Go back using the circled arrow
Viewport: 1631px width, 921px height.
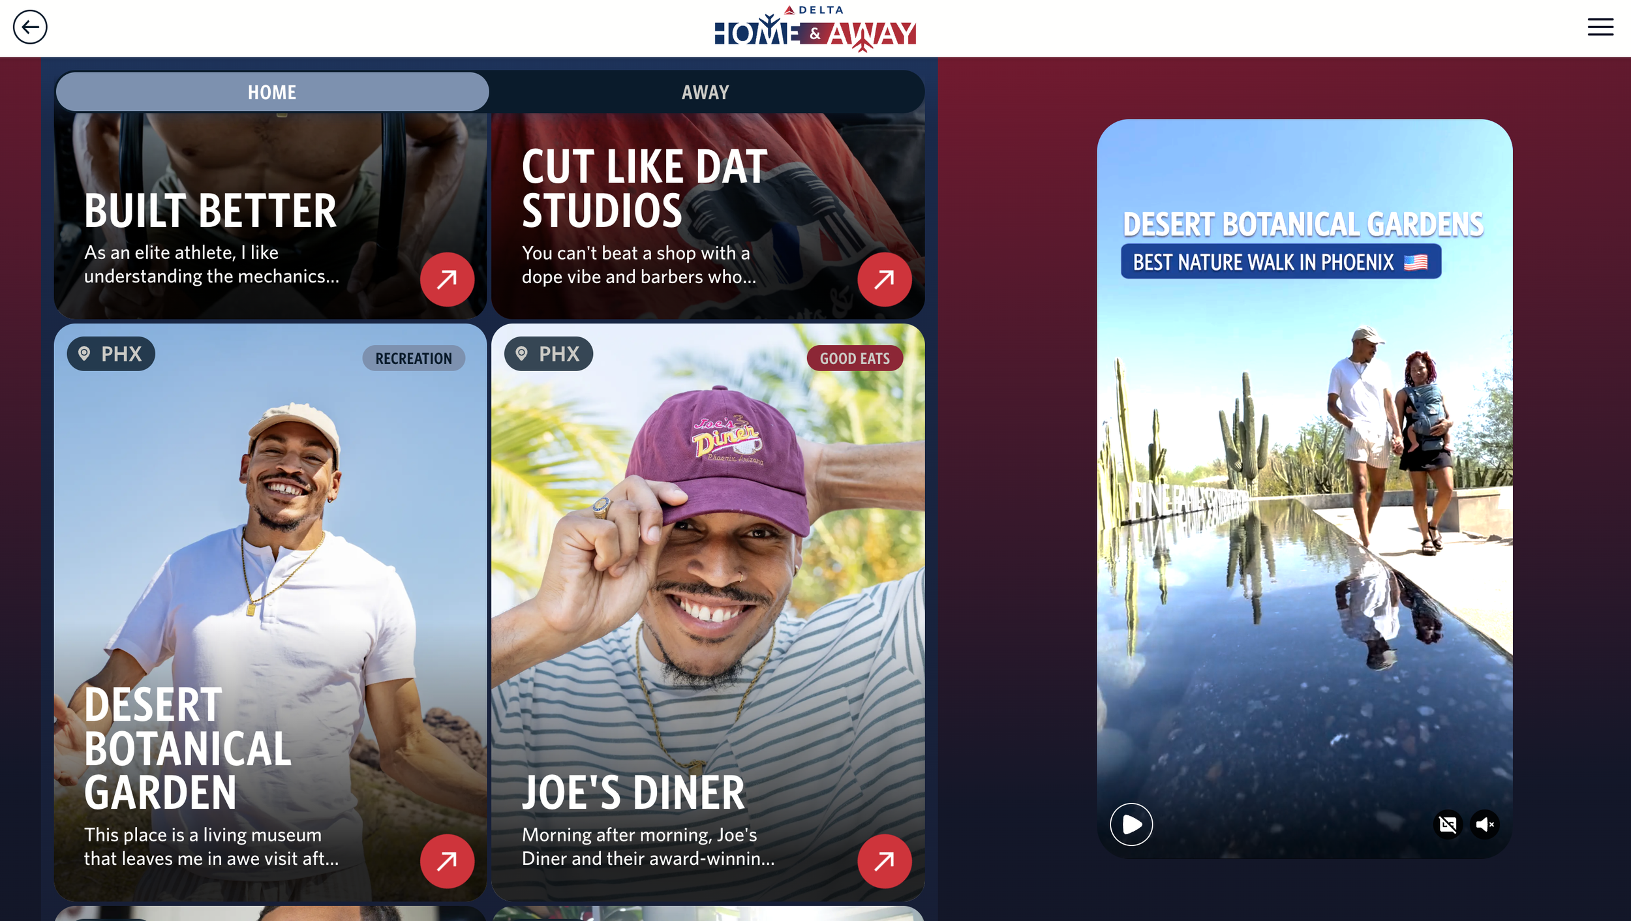(30, 27)
